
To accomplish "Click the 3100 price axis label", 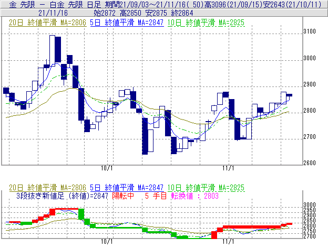I will click(310, 31).
